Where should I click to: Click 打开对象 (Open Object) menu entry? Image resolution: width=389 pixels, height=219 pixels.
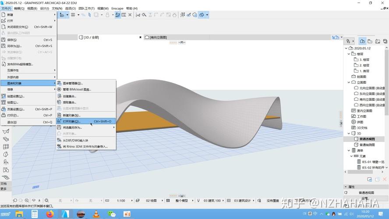72,121
